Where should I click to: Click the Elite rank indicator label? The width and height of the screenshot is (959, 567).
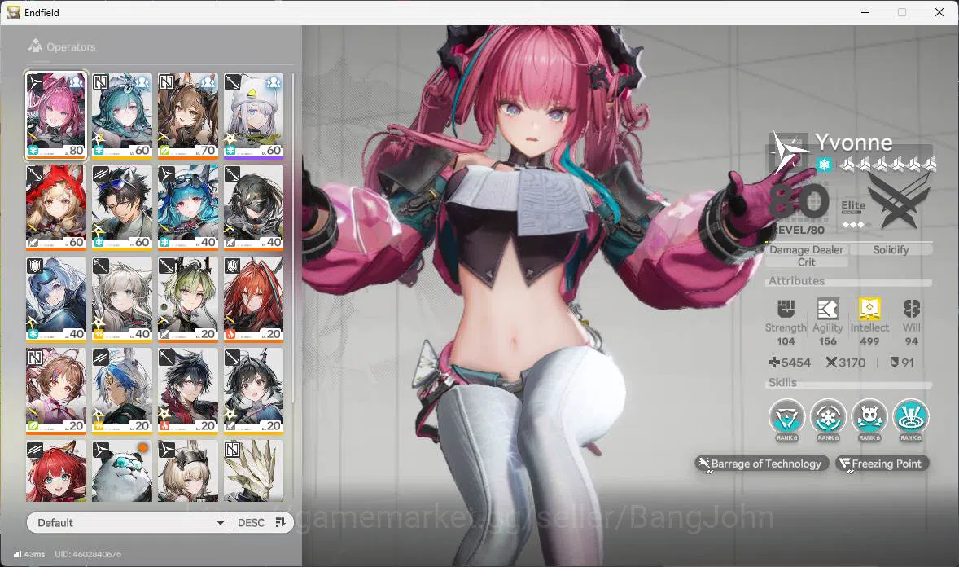(853, 206)
